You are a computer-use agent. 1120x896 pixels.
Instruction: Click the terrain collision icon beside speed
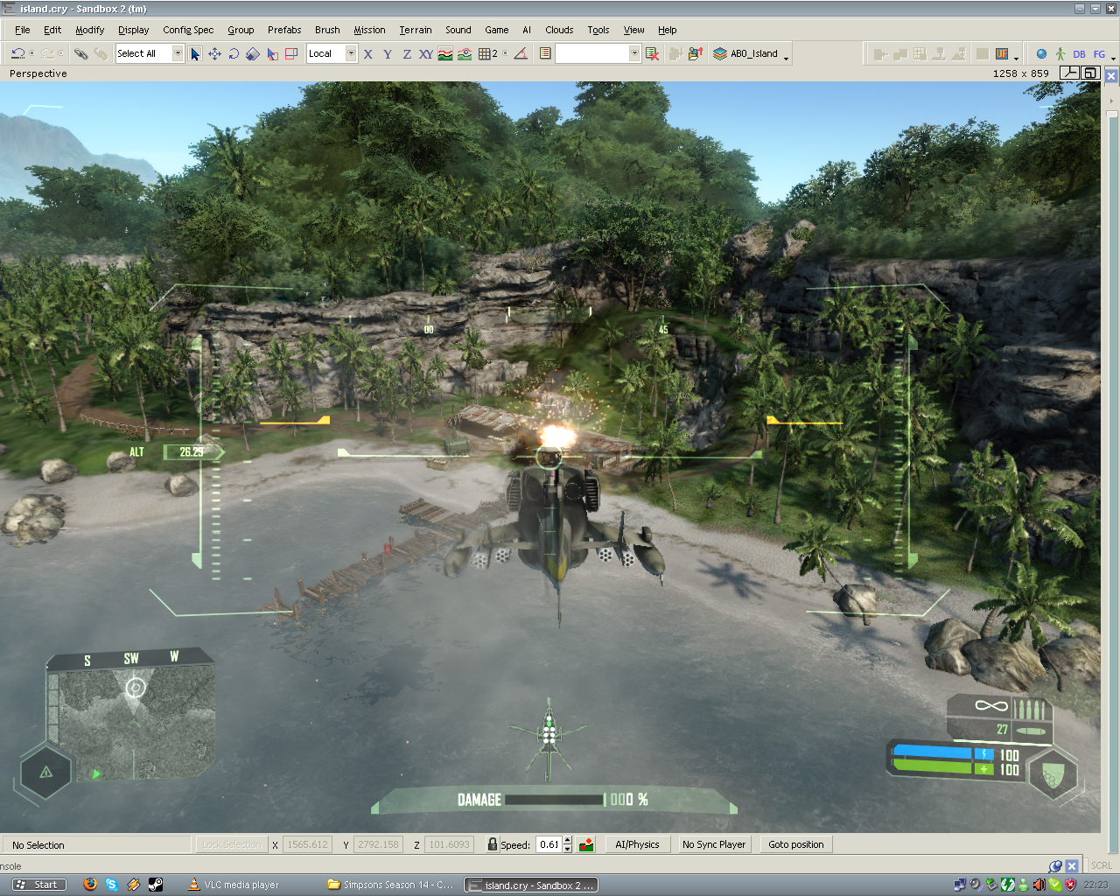point(587,844)
